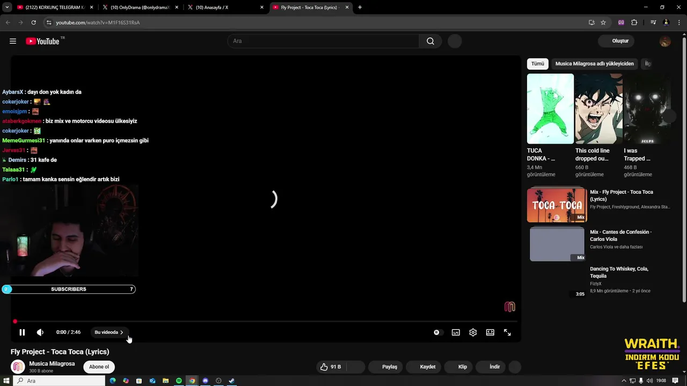Open the Musica Milagrosa channel name link
687x386 pixels.
point(52,363)
